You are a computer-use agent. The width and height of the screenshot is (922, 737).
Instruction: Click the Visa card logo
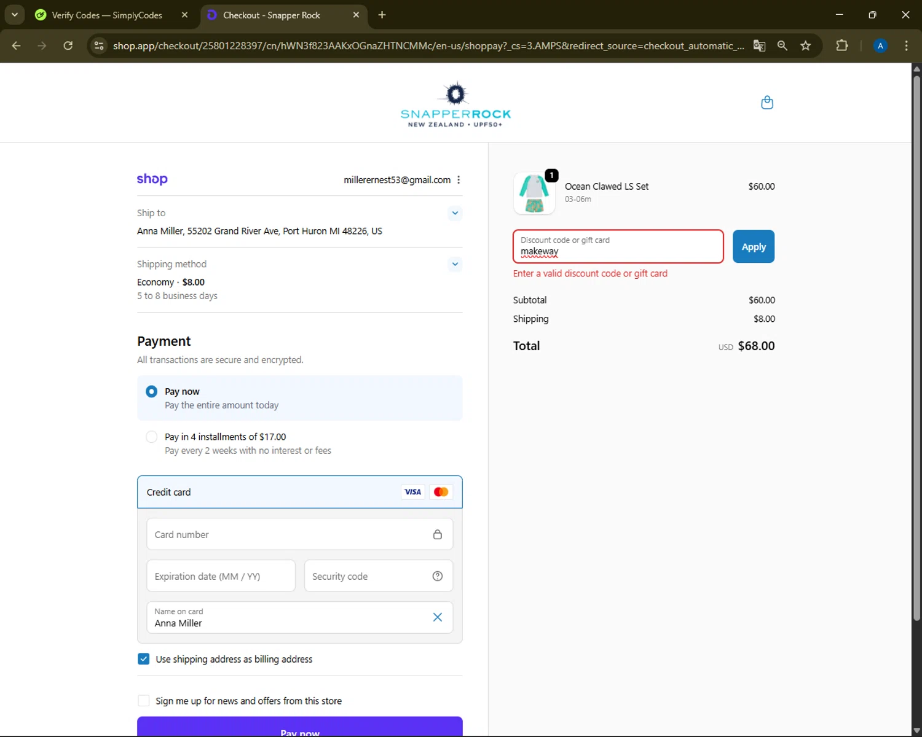(412, 492)
